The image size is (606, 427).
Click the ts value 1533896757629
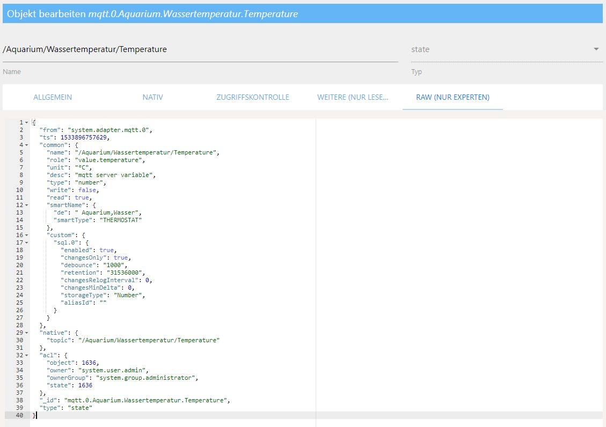pyautogui.click(x=84, y=137)
